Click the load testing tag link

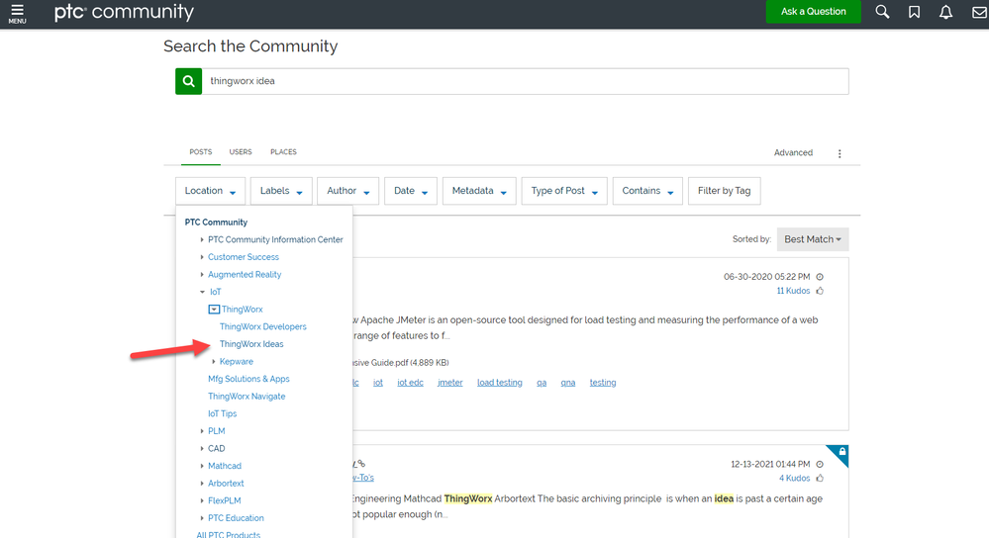(500, 383)
